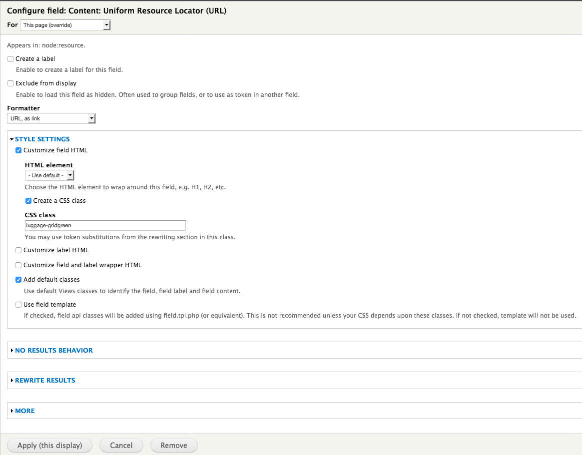This screenshot has width=582, height=455.
Task: Expand No Results Behavior section
Action: click(54, 350)
